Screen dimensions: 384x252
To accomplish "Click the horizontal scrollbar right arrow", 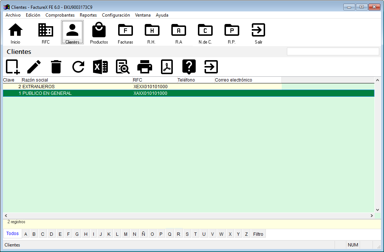I will tap(372, 215).
